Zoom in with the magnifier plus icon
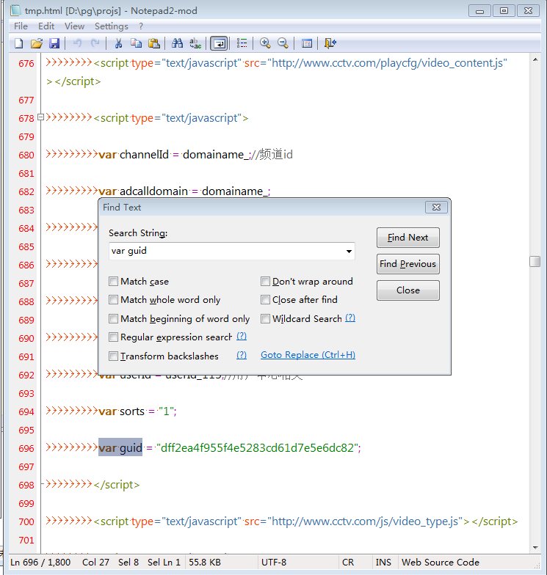547x575 pixels. click(x=265, y=44)
